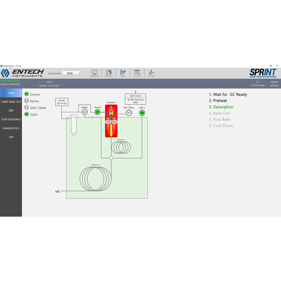
Task: Click the 'GC Not Ready' status
Action: (x=257, y=85)
